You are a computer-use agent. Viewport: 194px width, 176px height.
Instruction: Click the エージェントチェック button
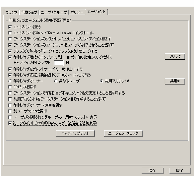pos(123,133)
